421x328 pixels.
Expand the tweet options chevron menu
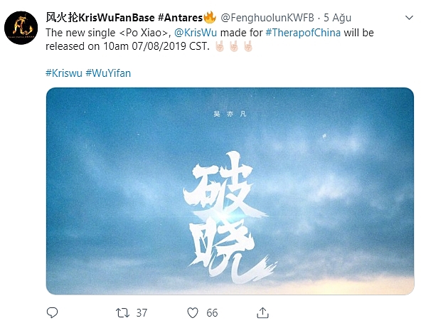[409, 18]
